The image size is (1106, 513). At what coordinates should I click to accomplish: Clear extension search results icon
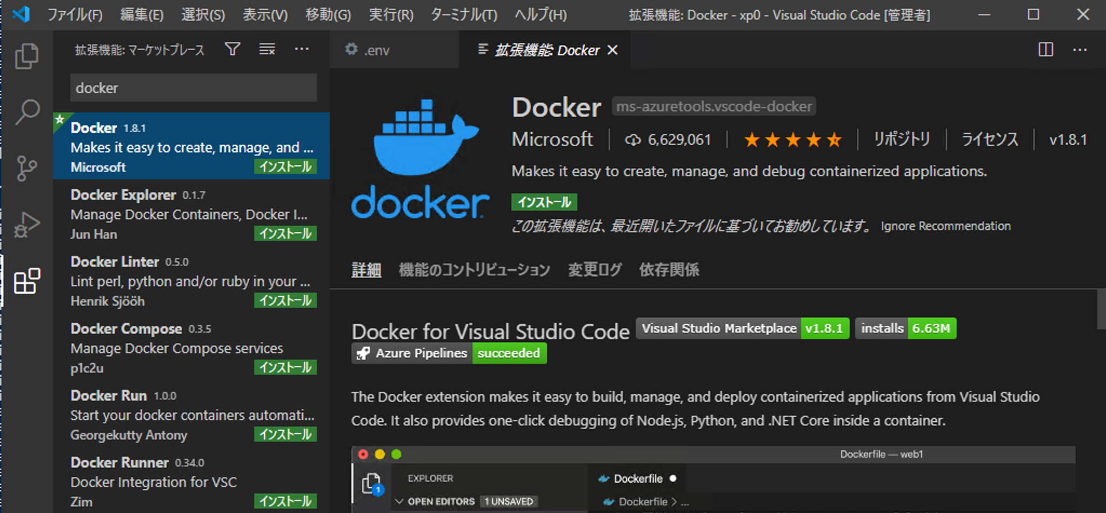(x=267, y=50)
